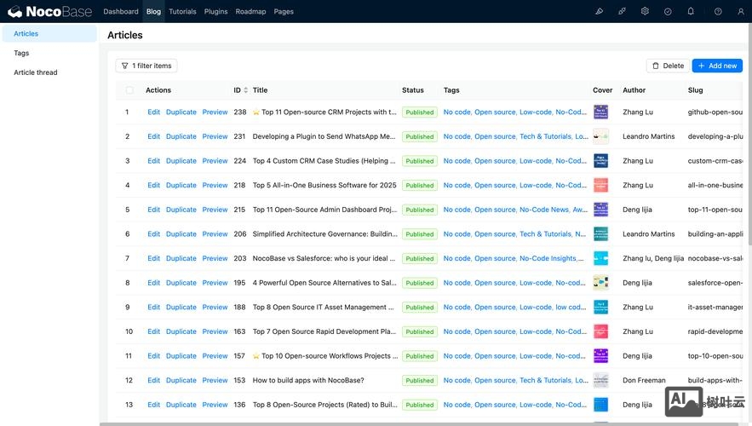Go to the Roadmap menu item
Image resolution: width=752 pixels, height=426 pixels.
[250, 12]
